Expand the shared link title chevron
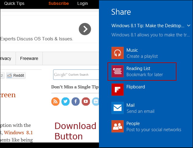193x148 pixels. click(188, 26)
